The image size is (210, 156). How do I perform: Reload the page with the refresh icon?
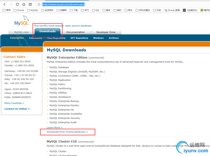tap(17, 5)
